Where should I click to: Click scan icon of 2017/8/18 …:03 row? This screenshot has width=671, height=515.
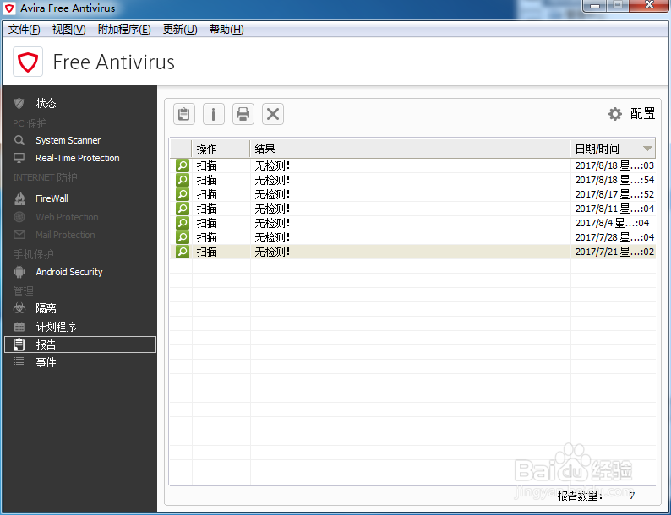coord(183,165)
